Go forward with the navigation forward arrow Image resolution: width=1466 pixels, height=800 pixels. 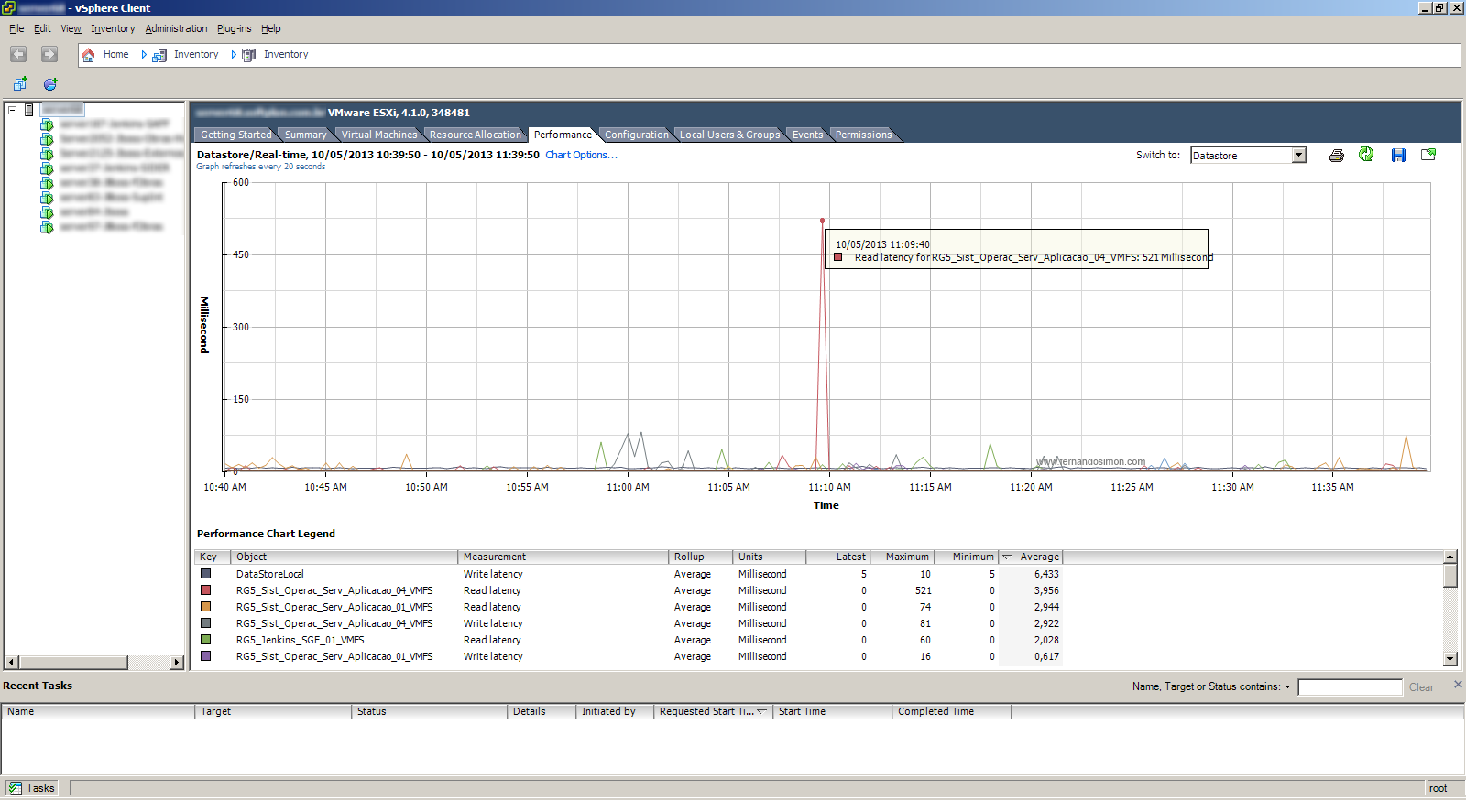[x=49, y=54]
